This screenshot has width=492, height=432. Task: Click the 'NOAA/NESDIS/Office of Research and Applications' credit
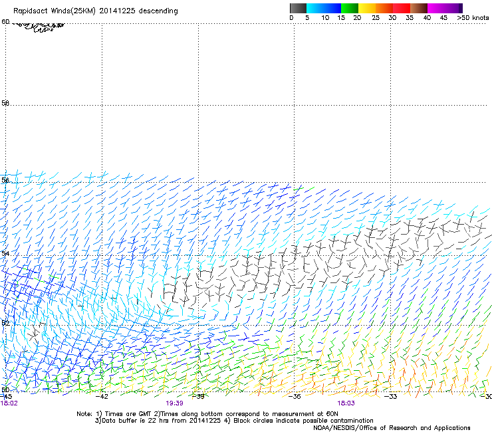[392, 428]
